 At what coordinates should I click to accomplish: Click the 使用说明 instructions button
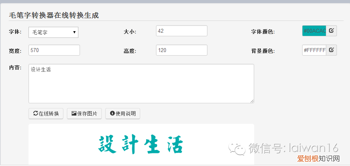[123, 114]
